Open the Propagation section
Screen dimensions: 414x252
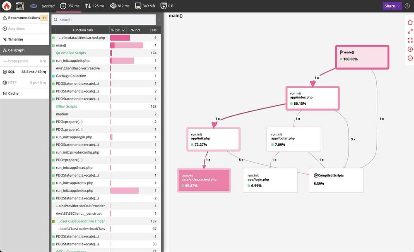click(x=24, y=61)
